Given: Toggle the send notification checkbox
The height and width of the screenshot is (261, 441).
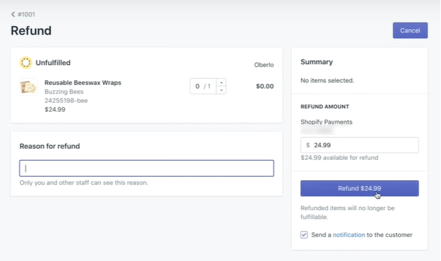Looking at the screenshot, I should [x=305, y=235].
